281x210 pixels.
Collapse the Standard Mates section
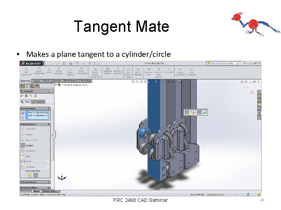coord(48,124)
